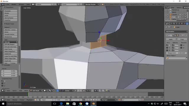Collapse the Transform panel
The width and height of the screenshot is (189, 106).
pos(5,7)
